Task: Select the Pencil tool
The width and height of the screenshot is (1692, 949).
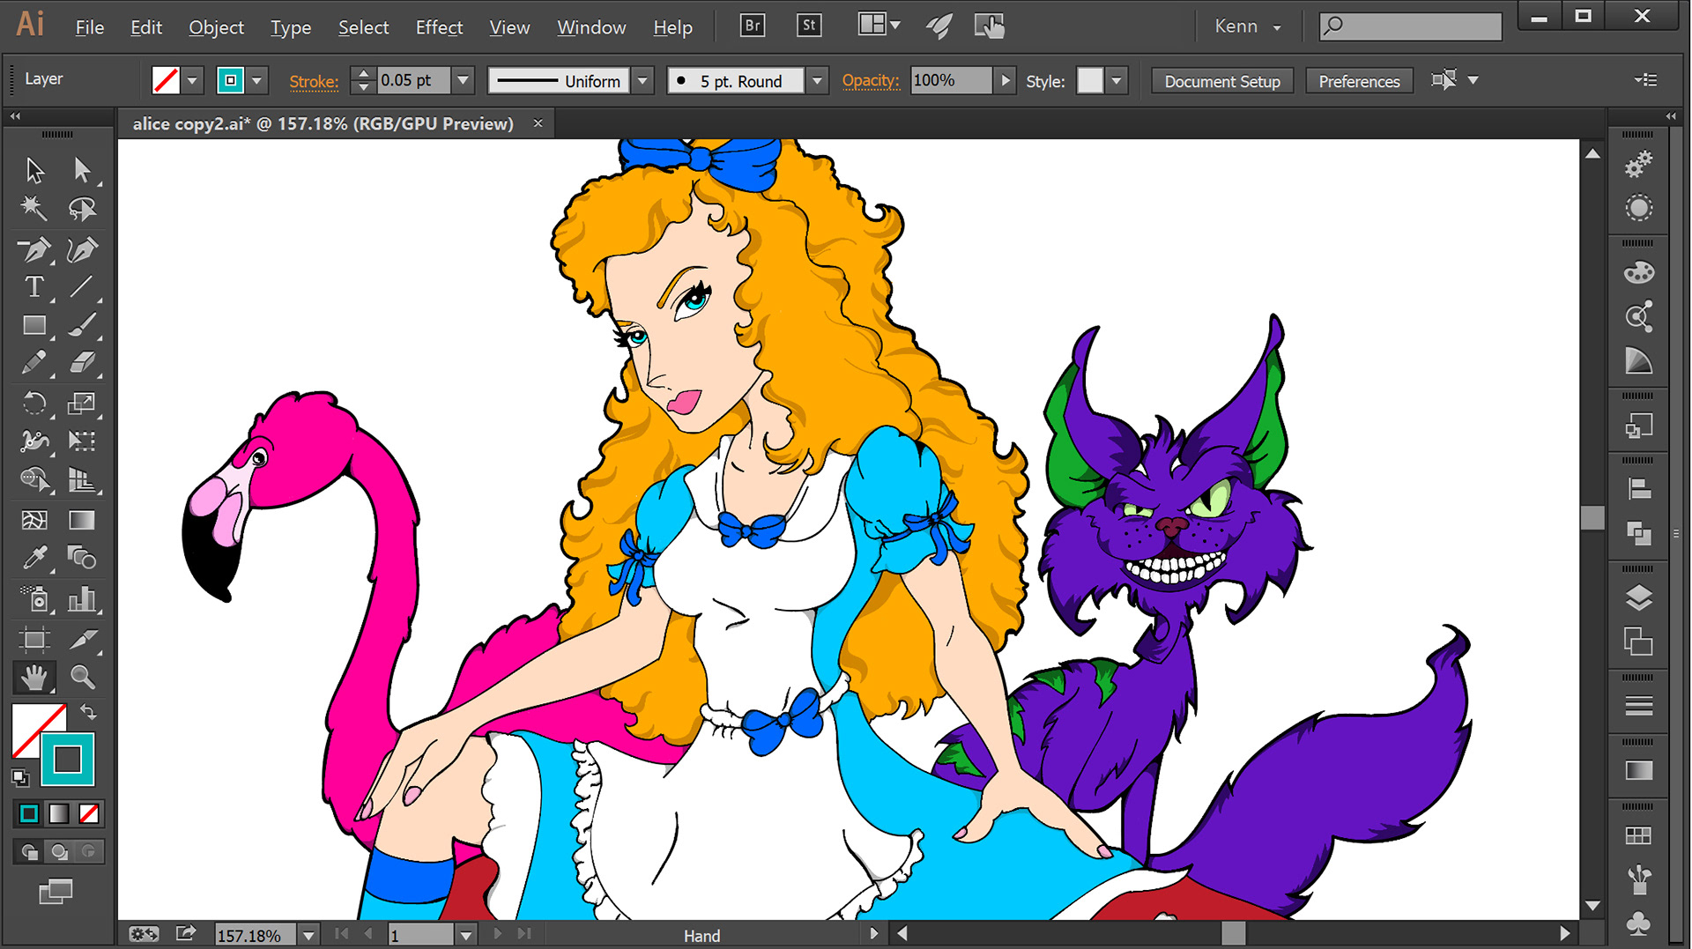Action: 34,362
